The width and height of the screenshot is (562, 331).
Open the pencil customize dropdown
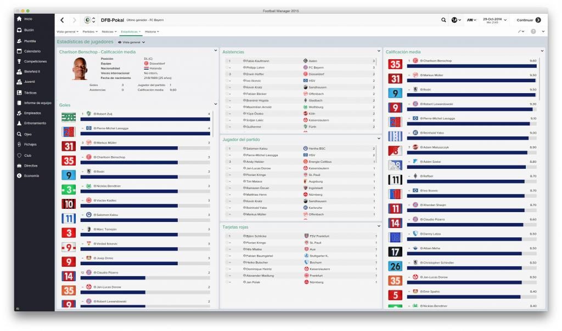(521, 31)
